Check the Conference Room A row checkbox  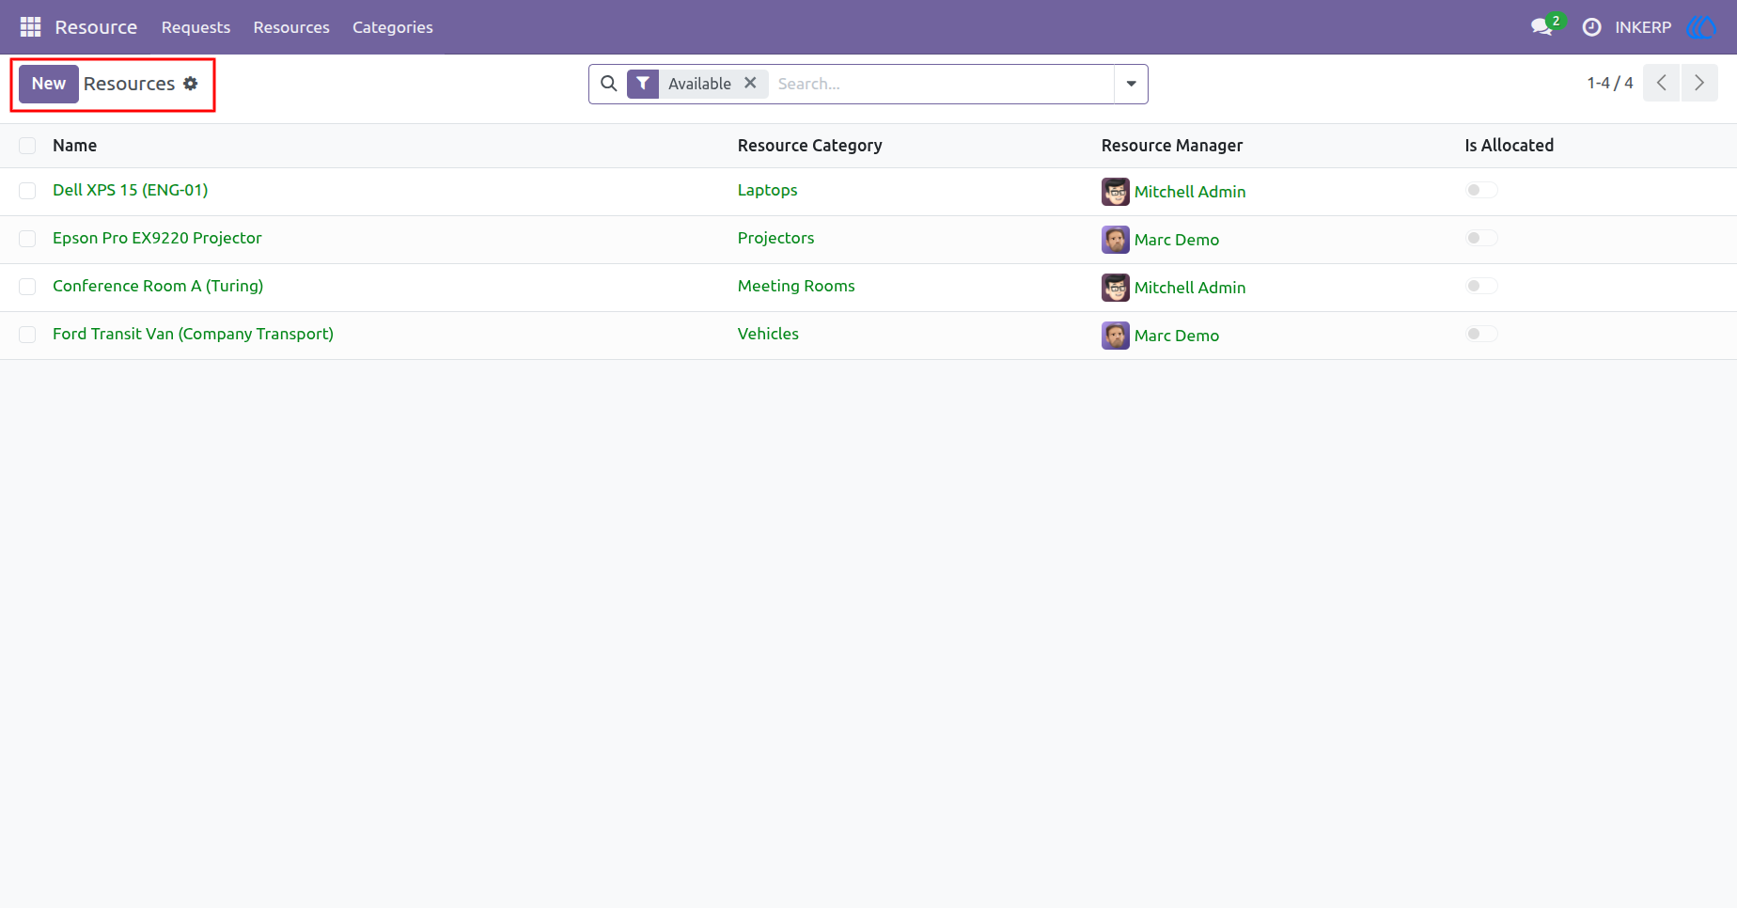tap(27, 287)
